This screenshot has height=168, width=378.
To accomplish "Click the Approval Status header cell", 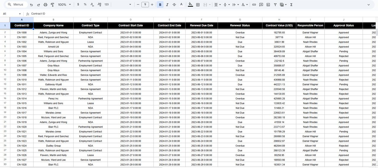I will click(343, 26).
